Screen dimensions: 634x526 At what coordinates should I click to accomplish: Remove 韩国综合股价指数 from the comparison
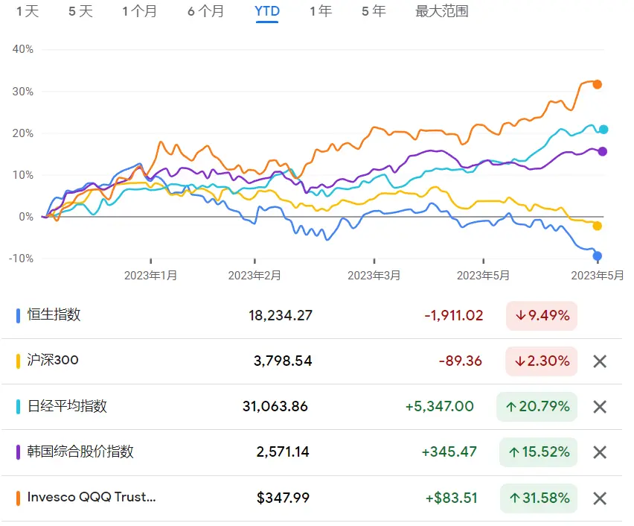pos(600,452)
